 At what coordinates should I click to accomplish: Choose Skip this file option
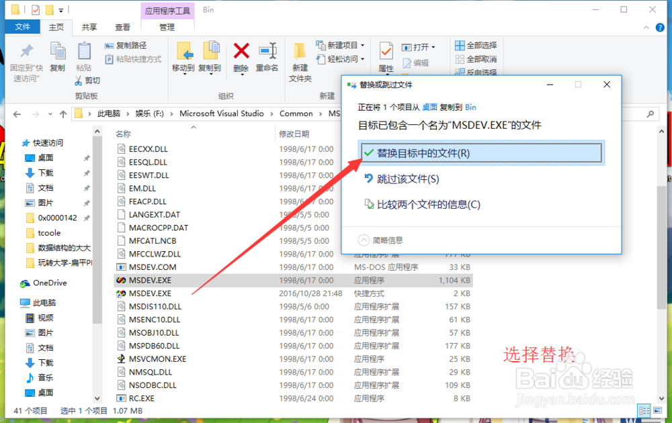point(402,179)
